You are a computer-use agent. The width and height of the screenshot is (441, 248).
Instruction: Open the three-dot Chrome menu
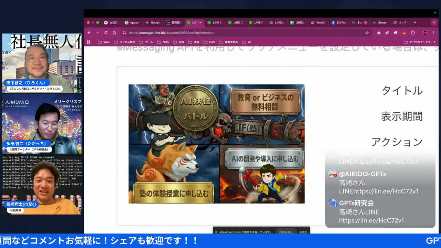(x=433, y=33)
